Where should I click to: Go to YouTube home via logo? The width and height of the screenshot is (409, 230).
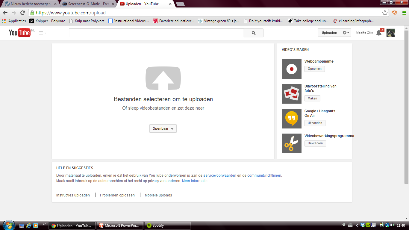coord(20,33)
